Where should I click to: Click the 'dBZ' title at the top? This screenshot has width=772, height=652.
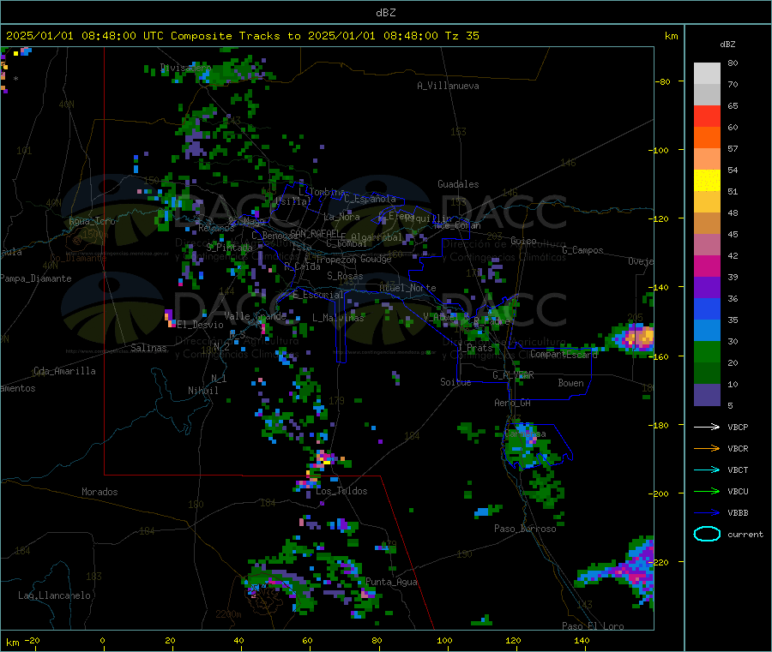(x=385, y=13)
